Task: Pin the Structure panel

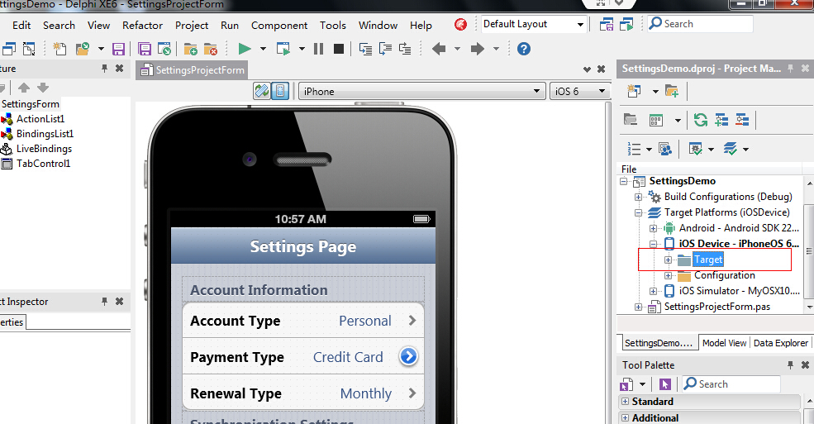Action: (x=104, y=69)
